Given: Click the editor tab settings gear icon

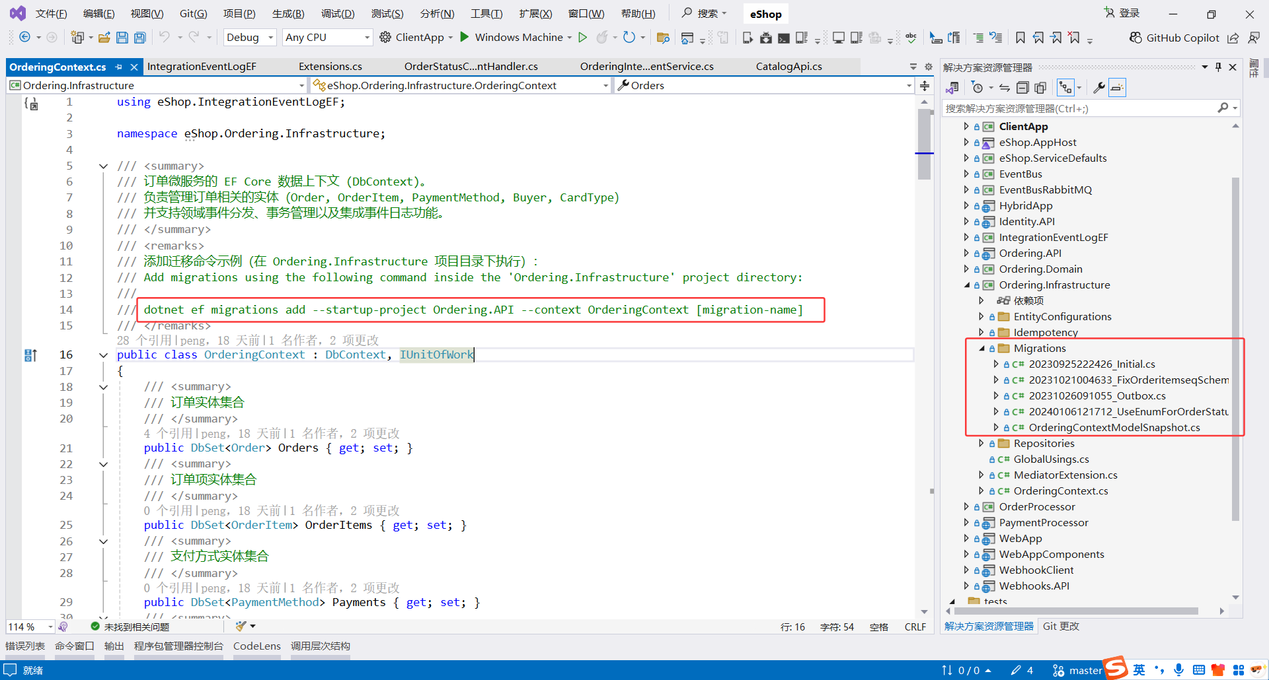Looking at the screenshot, I should click(x=929, y=67).
